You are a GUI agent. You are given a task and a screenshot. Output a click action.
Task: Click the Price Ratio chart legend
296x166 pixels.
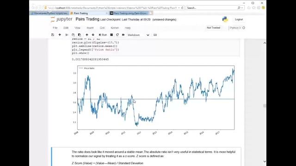pyautogui.click(x=86, y=68)
